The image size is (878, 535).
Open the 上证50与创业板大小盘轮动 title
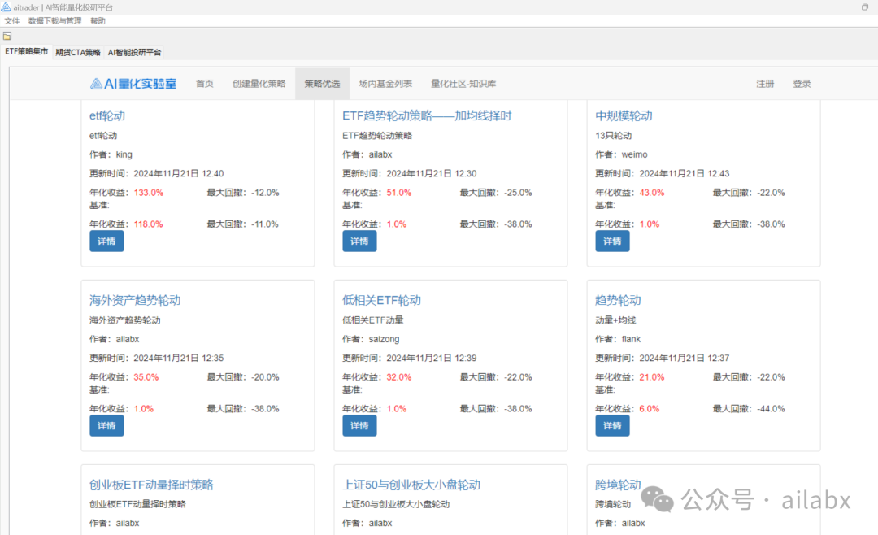411,485
